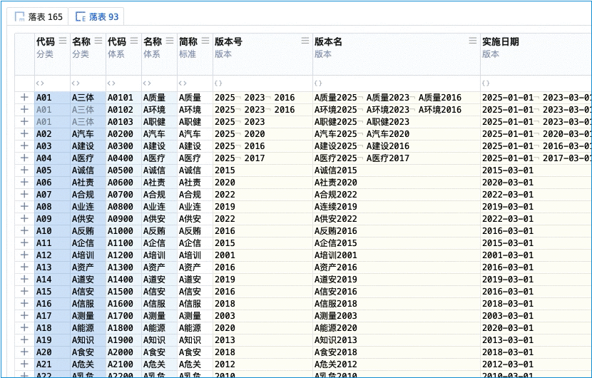Open menu icon for 版本号 column
Screen dimensions: 592x378
305,41
